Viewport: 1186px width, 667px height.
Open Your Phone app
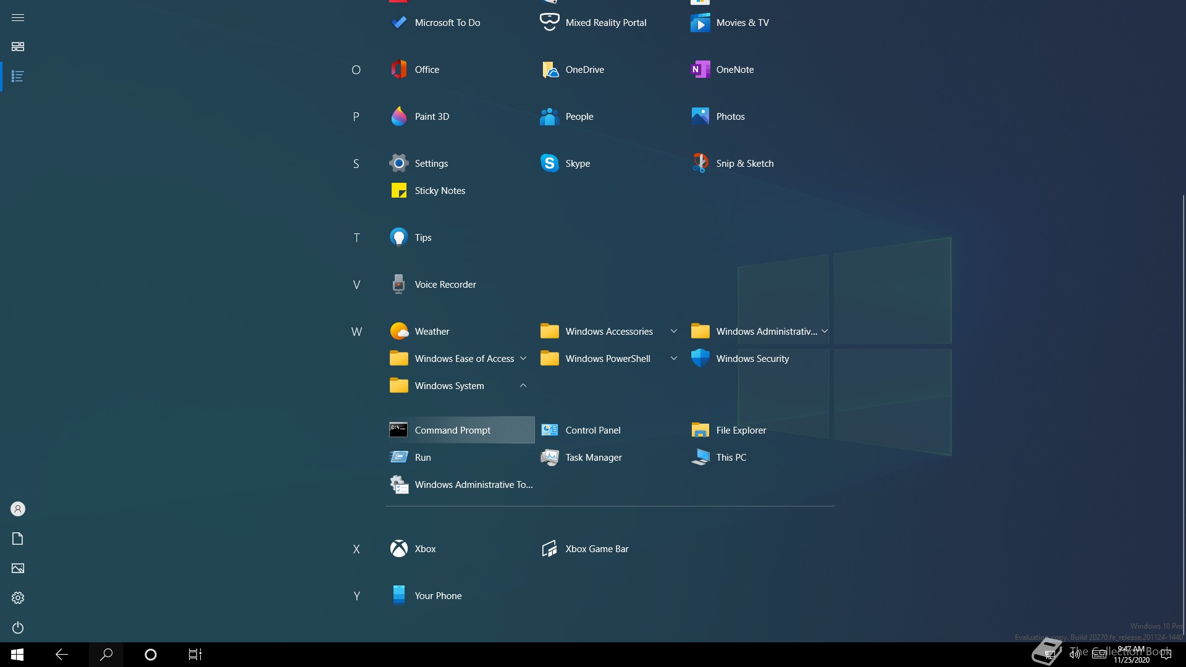click(459, 596)
